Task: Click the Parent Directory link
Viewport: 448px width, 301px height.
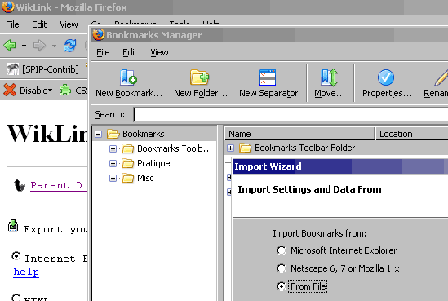Action: pyautogui.click(x=59, y=185)
